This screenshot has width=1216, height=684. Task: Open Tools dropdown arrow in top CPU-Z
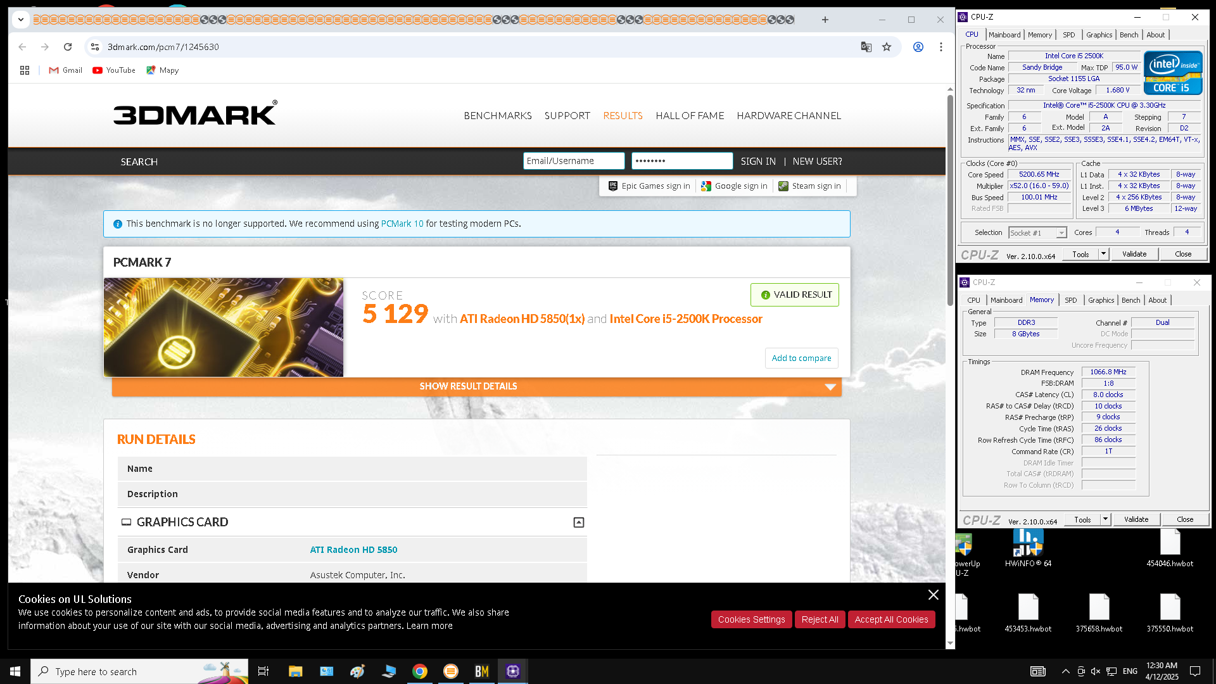coord(1103,254)
